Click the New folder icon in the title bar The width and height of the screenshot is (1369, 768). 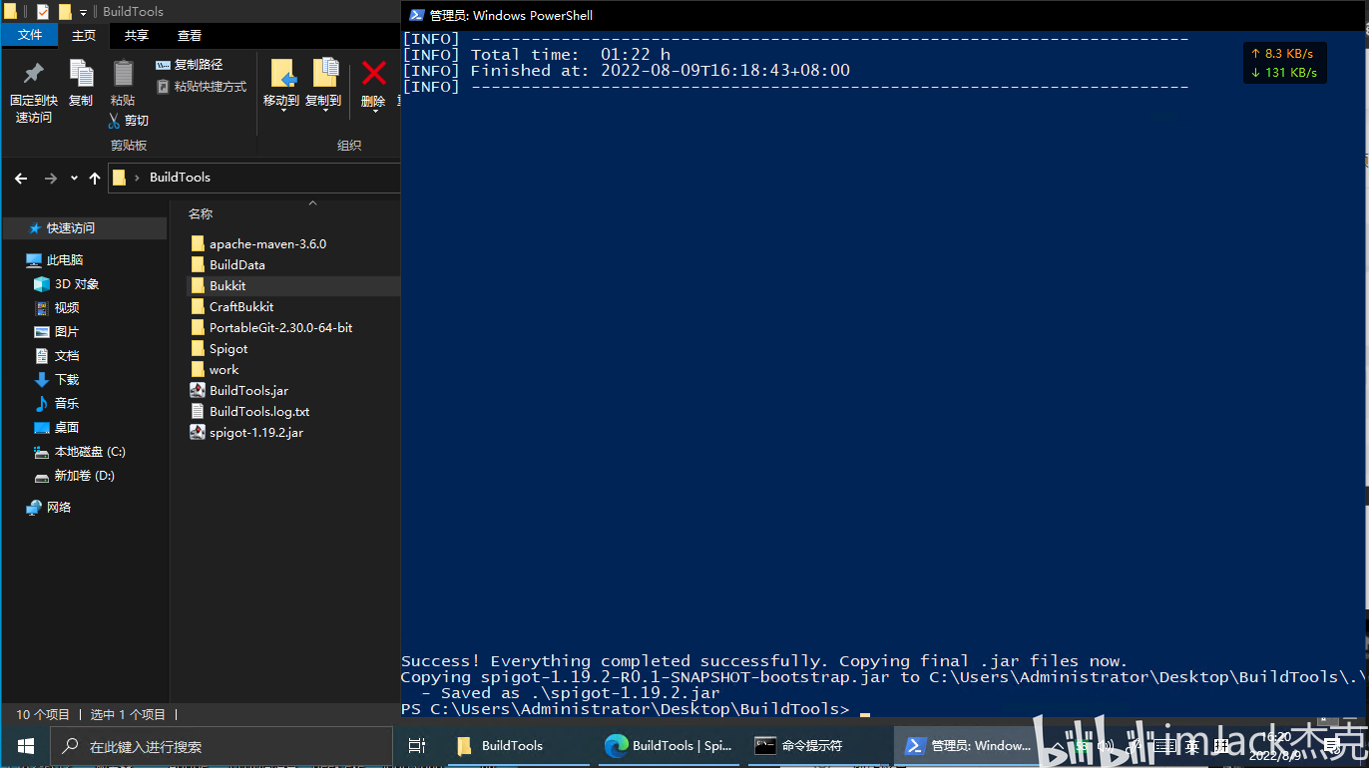(x=65, y=12)
